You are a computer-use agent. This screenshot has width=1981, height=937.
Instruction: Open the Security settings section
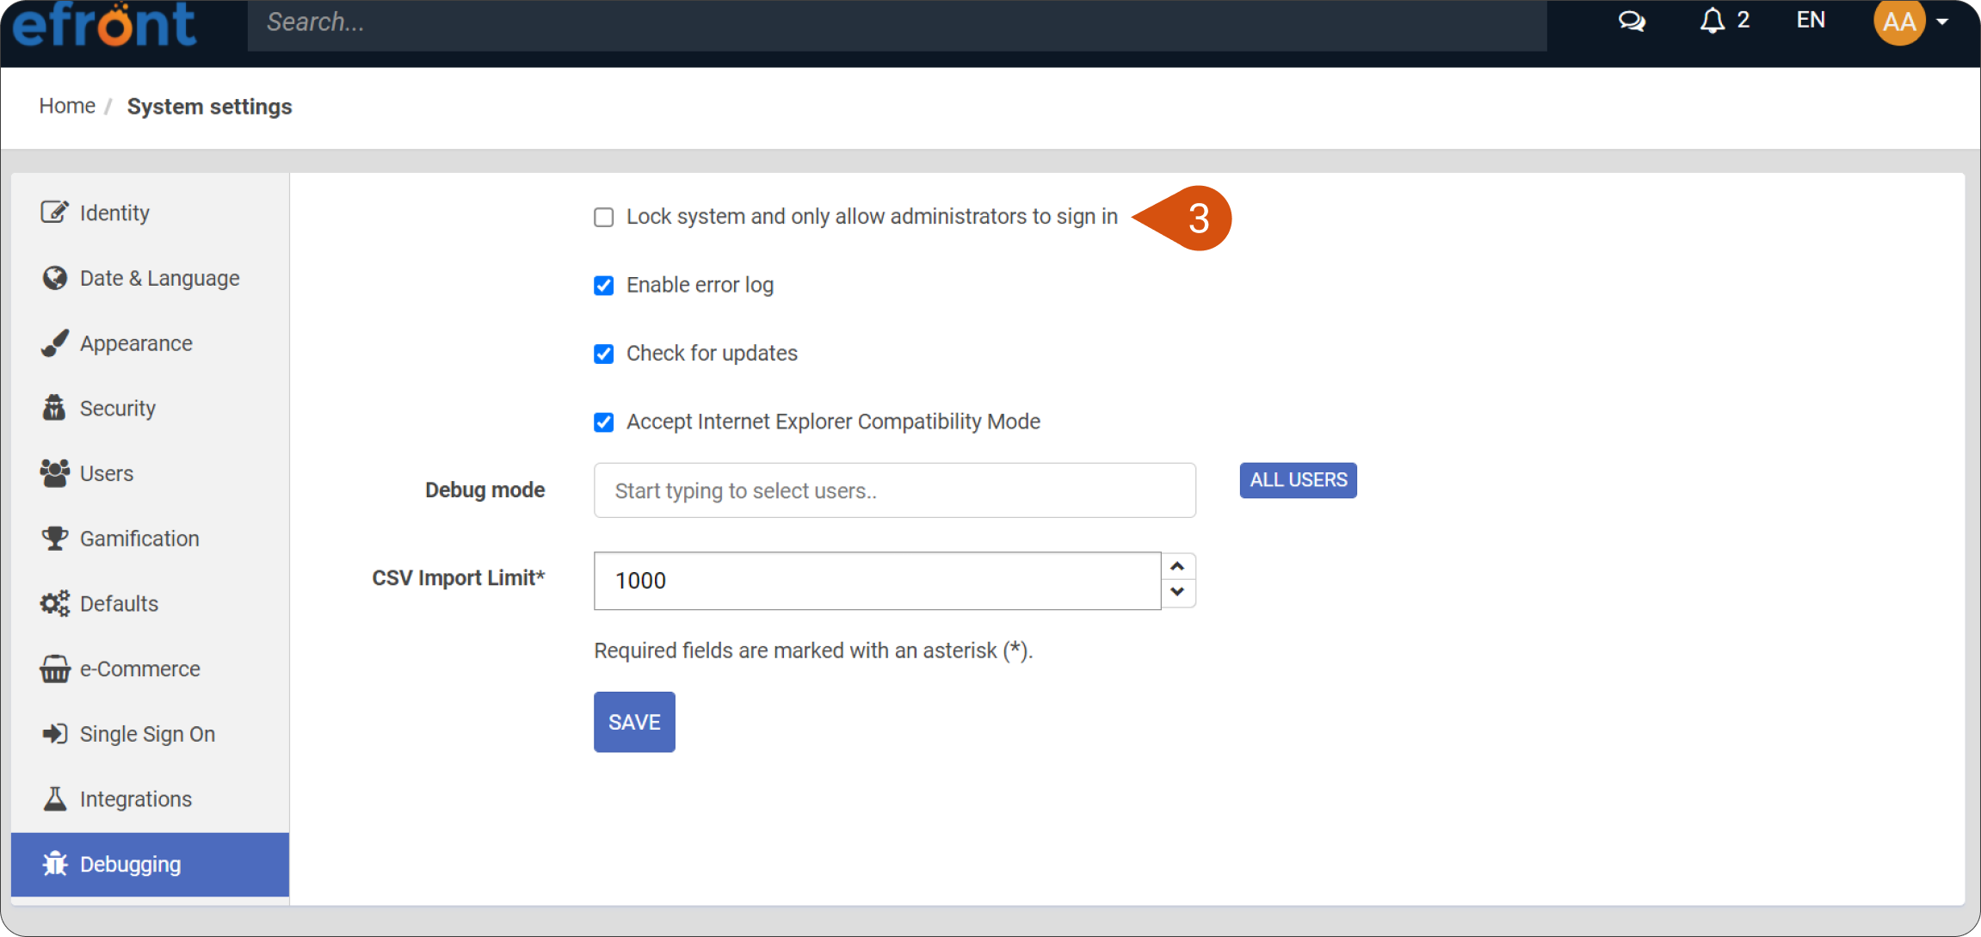(x=151, y=408)
